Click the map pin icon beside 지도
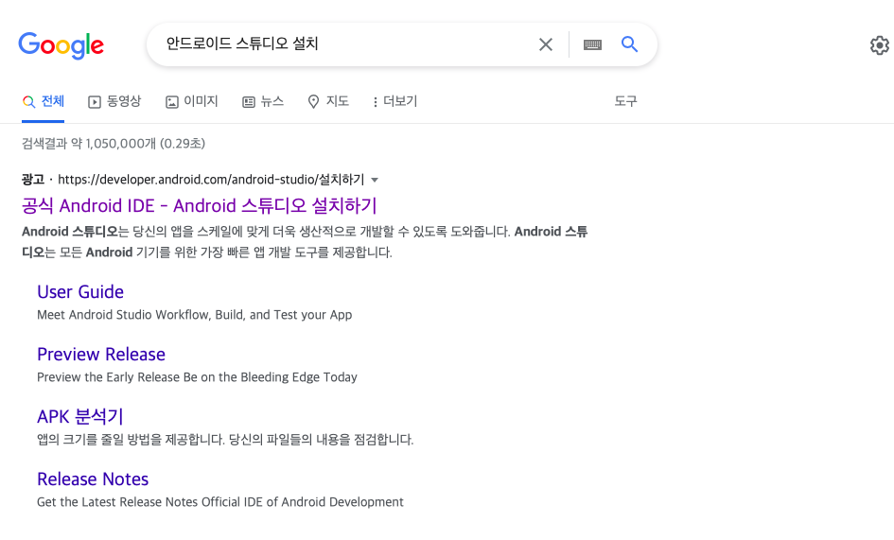Screen dimensions: 894x540 click(313, 101)
